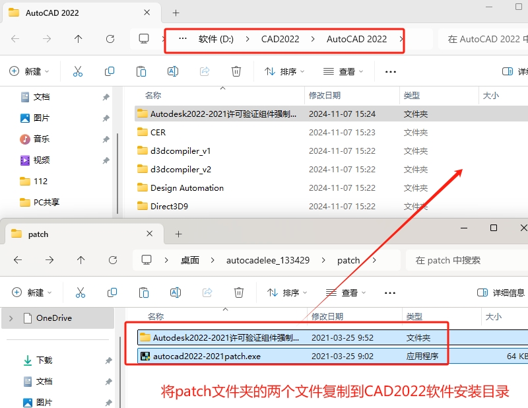Click the back navigation button in the patch window
Viewport: 528px width, 408px height.
(x=18, y=260)
